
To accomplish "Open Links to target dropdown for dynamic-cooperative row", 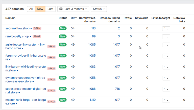I will coord(166,78).
